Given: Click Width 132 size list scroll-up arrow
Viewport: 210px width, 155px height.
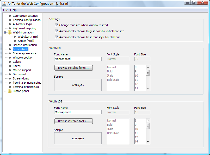Looking at the screenshot, I should pos(148,121).
